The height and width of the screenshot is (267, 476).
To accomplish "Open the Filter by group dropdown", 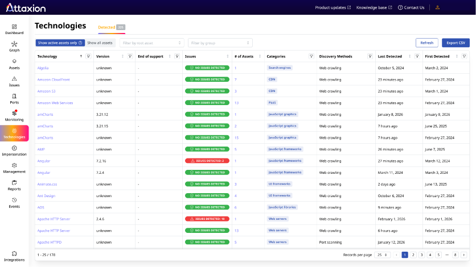I will click(220, 43).
